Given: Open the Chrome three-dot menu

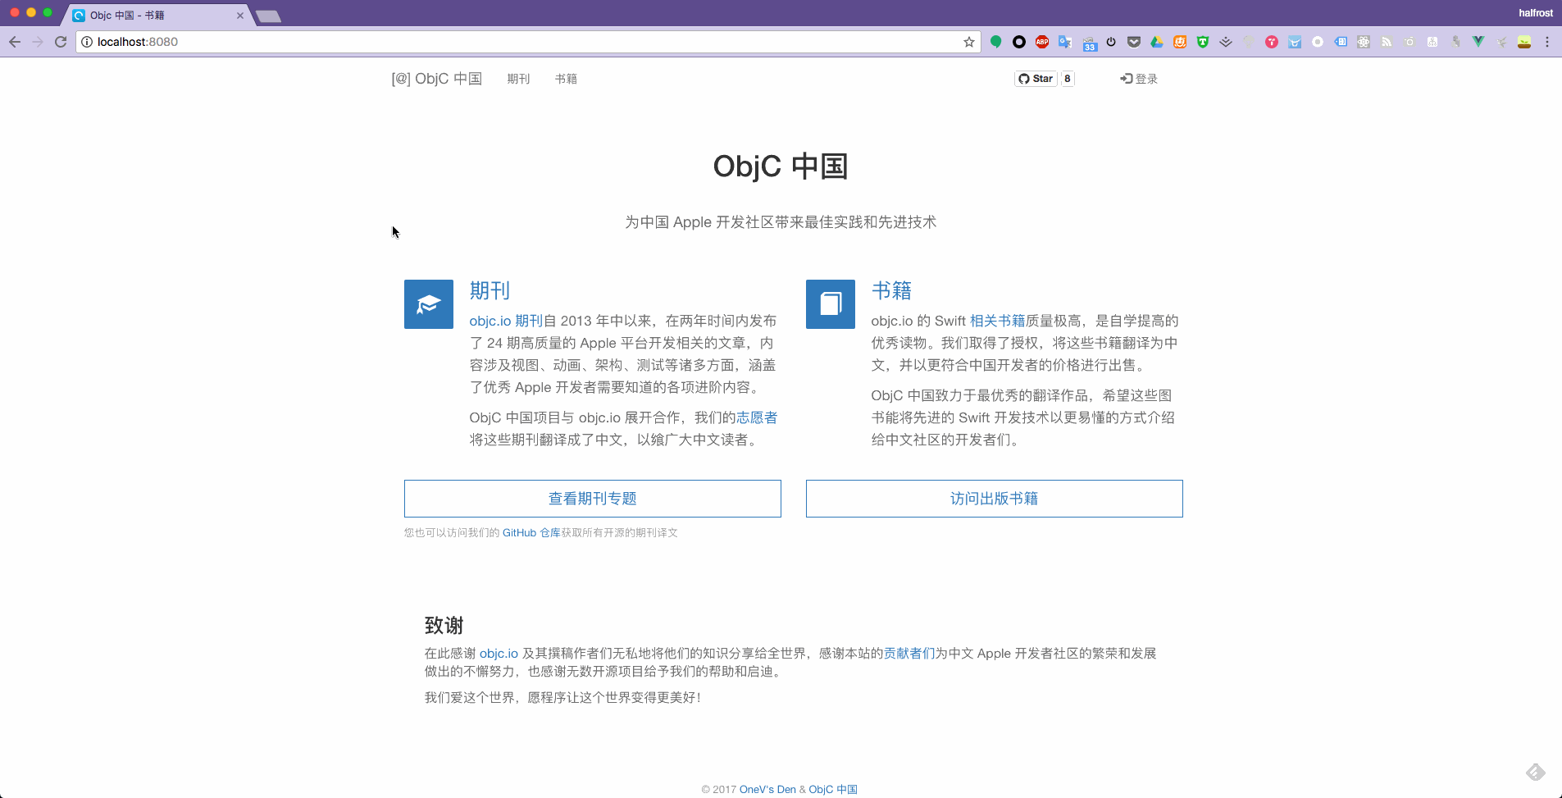Looking at the screenshot, I should [1547, 42].
